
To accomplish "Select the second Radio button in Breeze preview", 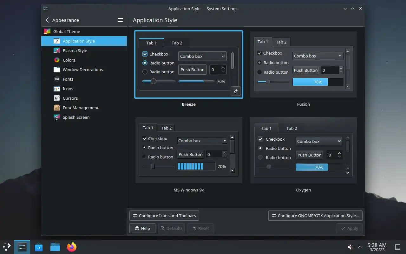I will point(145,72).
